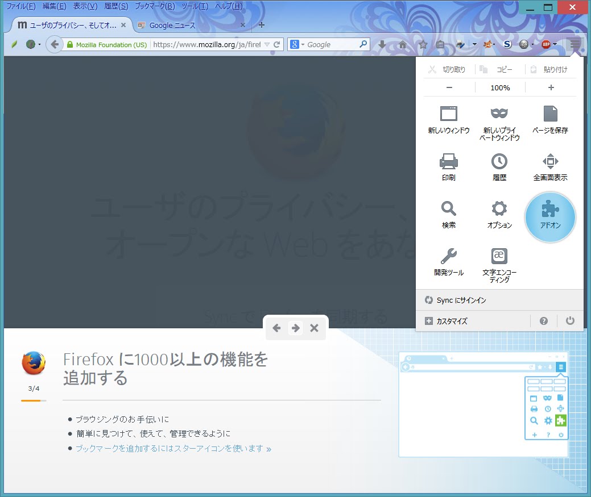
Task: Click the S extension icon in toolbar
Action: (507, 44)
